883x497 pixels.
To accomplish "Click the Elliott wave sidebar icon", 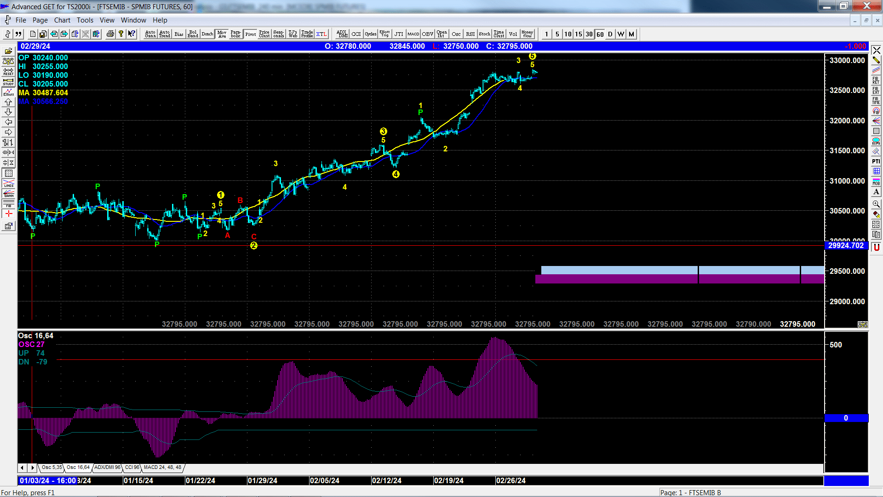I will [8, 92].
